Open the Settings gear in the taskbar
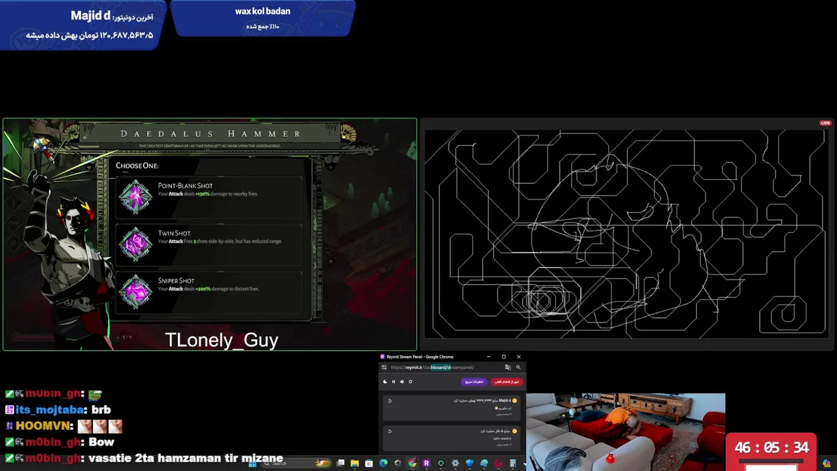The image size is (837, 471). (455, 463)
